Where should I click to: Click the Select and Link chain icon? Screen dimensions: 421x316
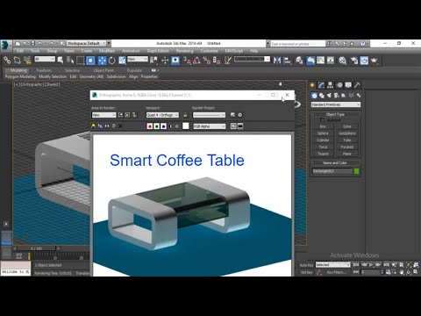click(x=7, y=61)
